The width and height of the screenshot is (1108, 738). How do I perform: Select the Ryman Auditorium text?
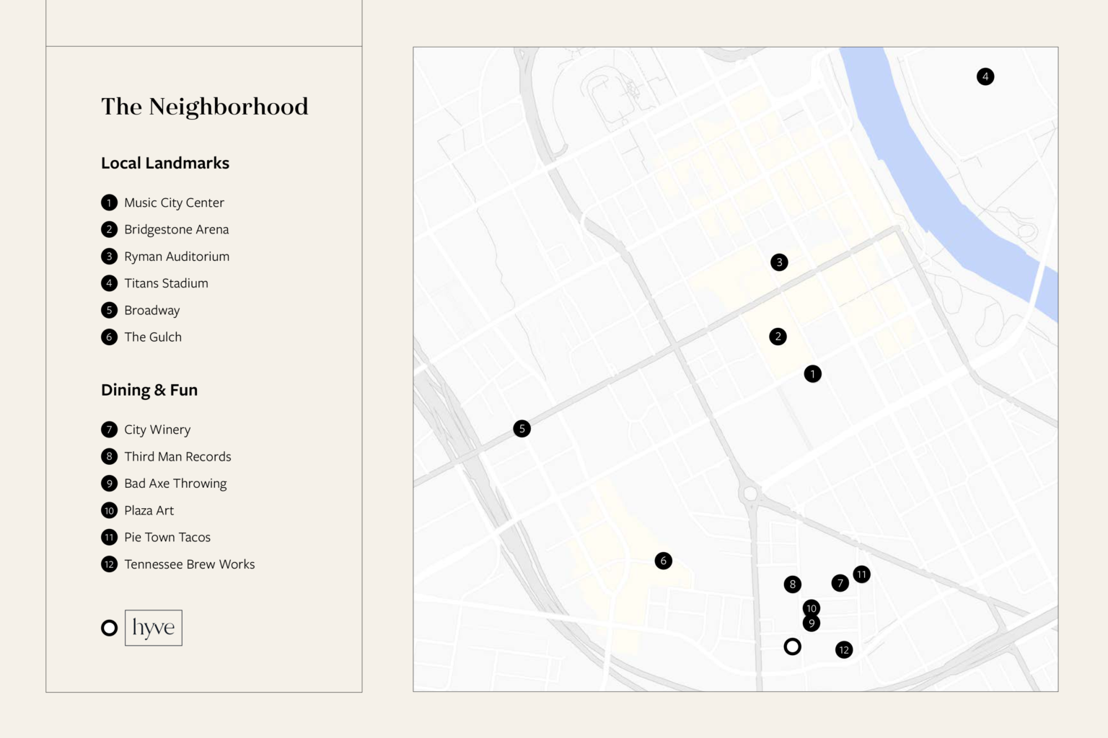[x=177, y=257]
